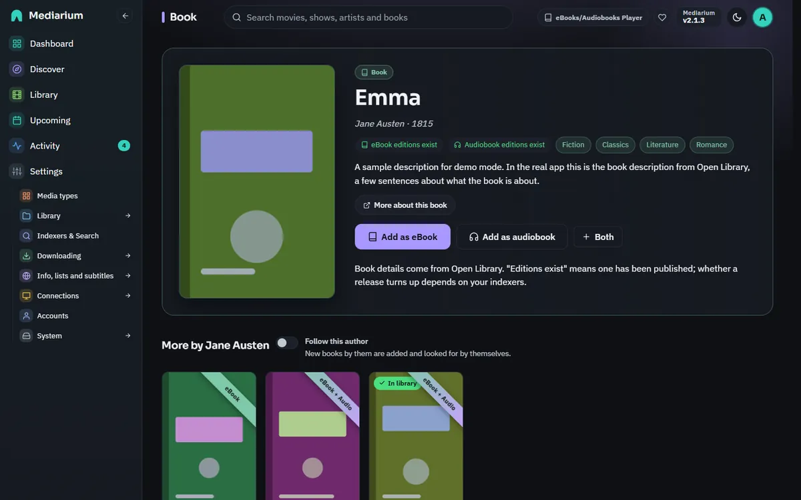The image size is (801, 500).
Task: Select the Romance genre tag
Action: coord(712,145)
